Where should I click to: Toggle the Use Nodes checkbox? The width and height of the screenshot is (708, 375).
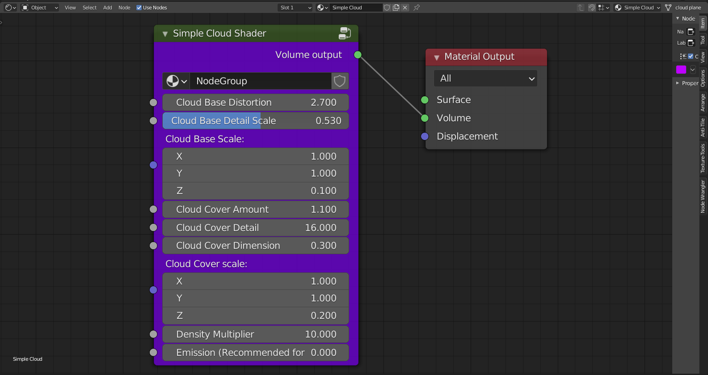click(x=139, y=8)
